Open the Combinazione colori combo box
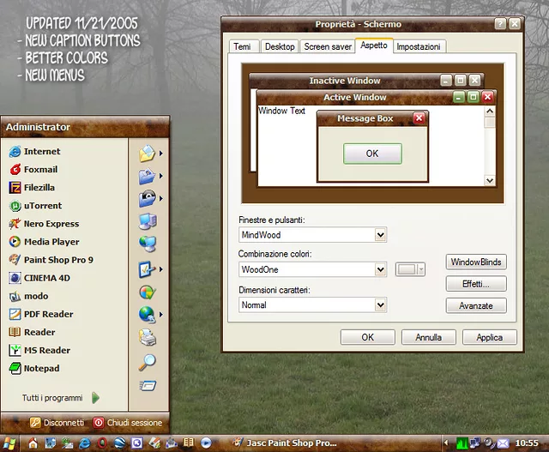This screenshot has width=549, height=452. [381, 269]
